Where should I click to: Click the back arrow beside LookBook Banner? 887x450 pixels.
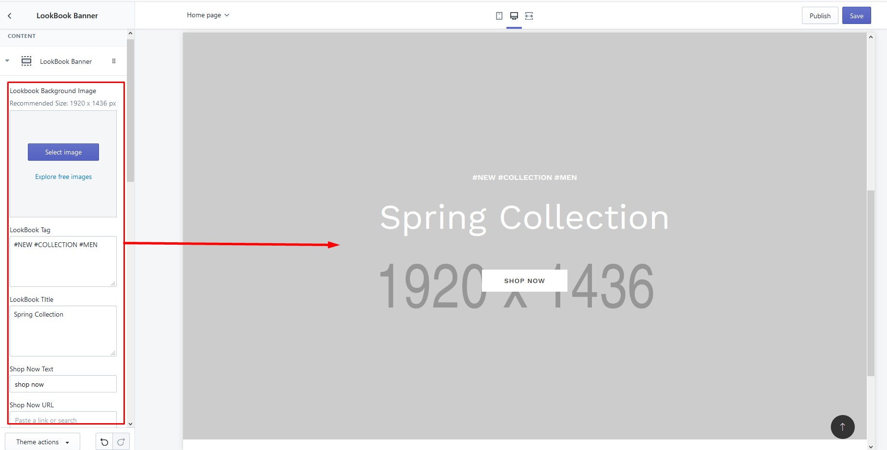coord(10,16)
